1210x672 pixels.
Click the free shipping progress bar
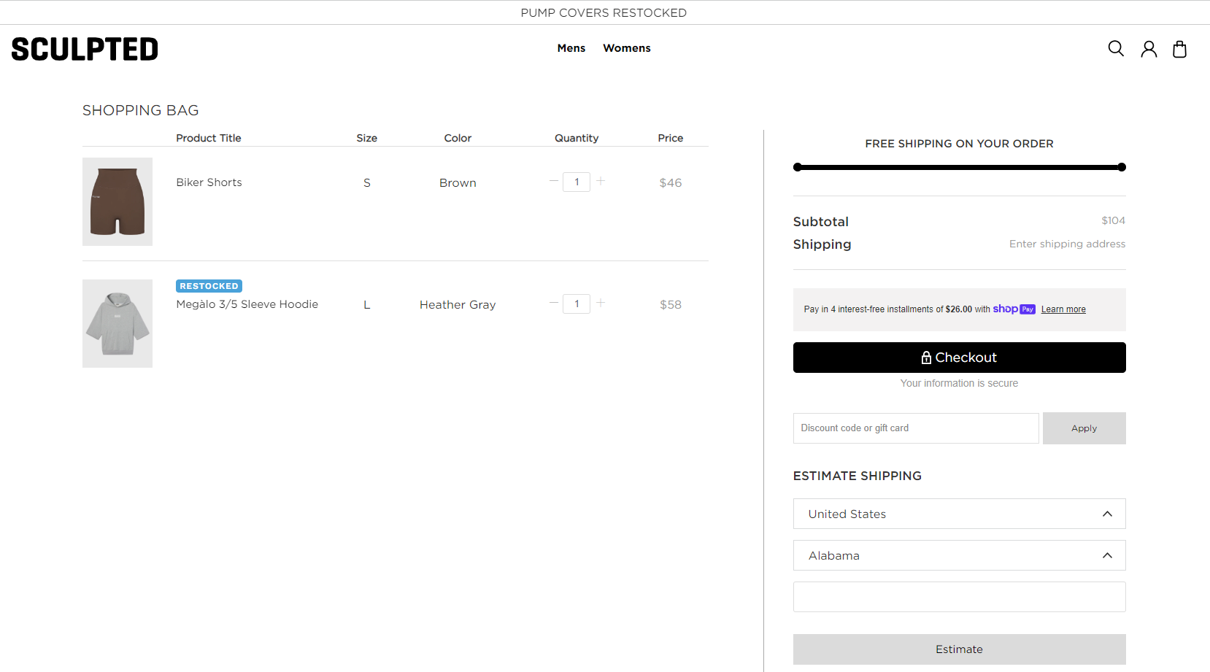tap(959, 167)
